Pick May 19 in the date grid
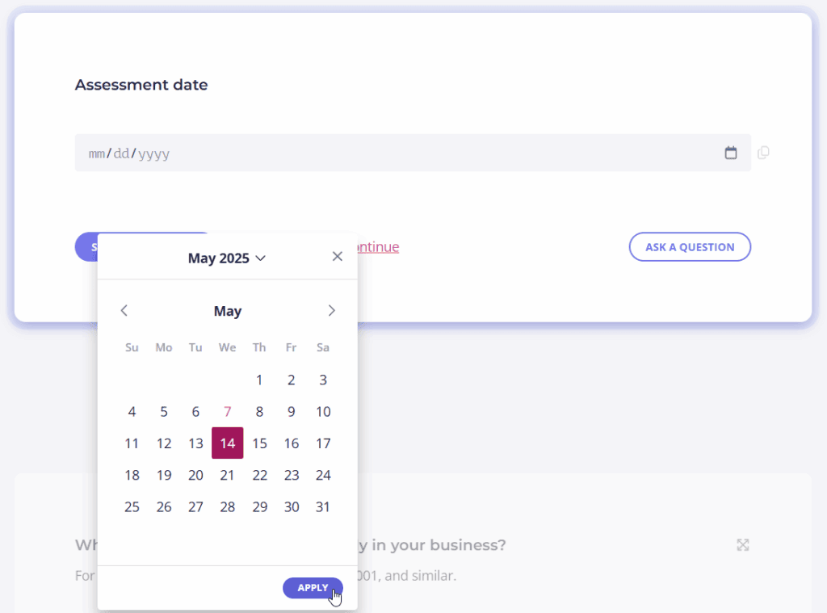The height and width of the screenshot is (613, 827). (164, 476)
